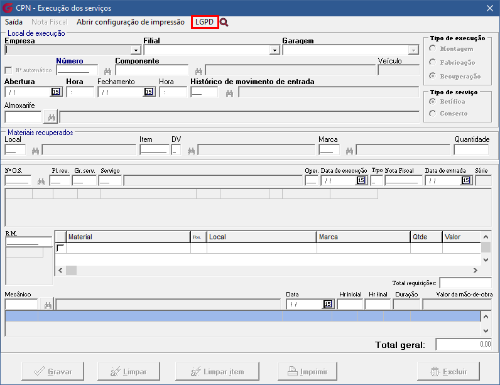Open the Mecânico Data calendar icon
Image resolution: width=500 pixels, height=385 pixels.
point(328,304)
